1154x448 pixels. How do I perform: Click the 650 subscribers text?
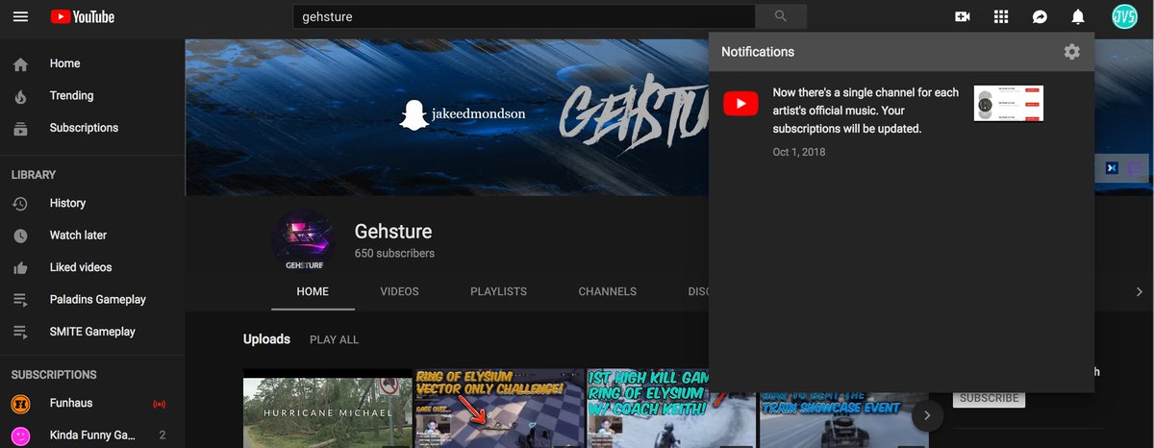(x=394, y=254)
